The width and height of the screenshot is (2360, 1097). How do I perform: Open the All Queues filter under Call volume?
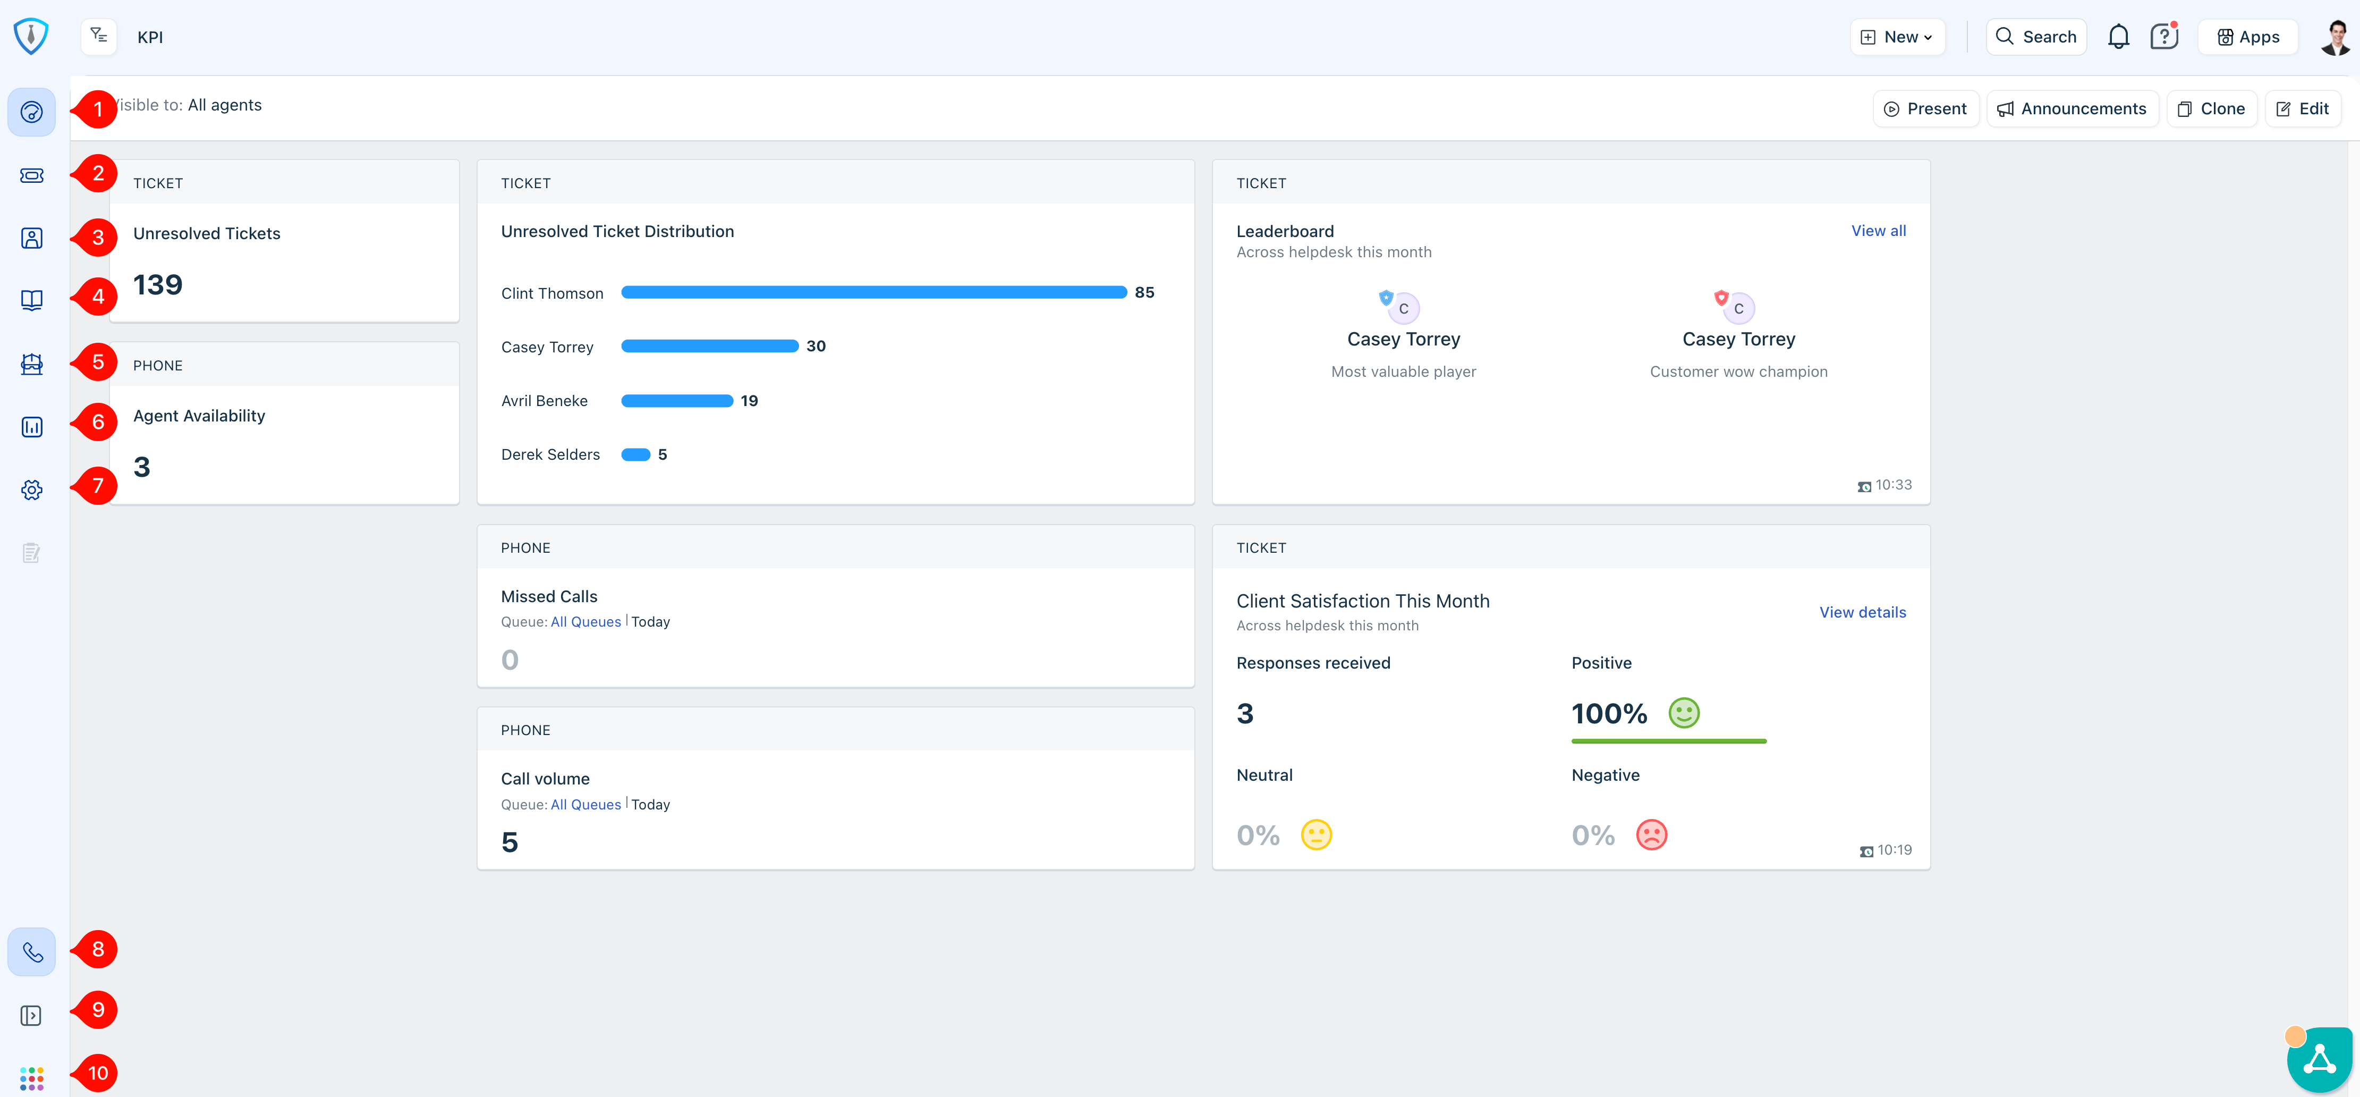pos(585,804)
